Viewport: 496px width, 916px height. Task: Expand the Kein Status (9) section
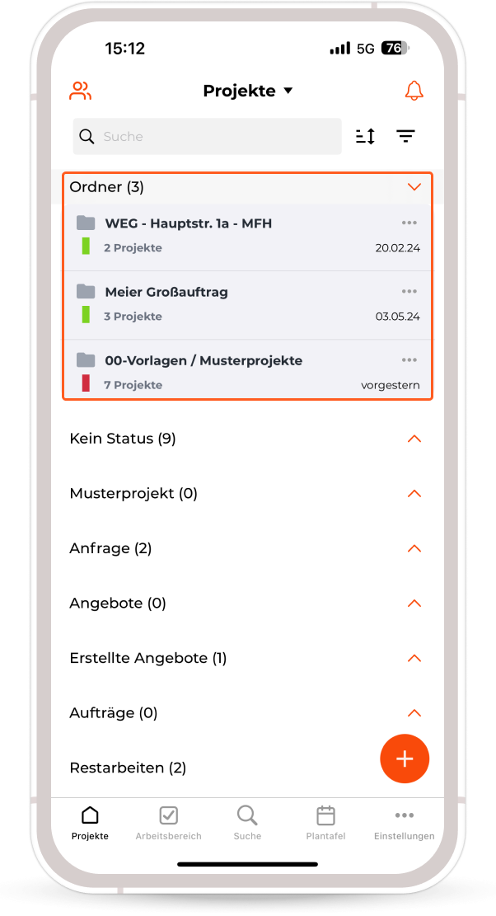coord(414,439)
